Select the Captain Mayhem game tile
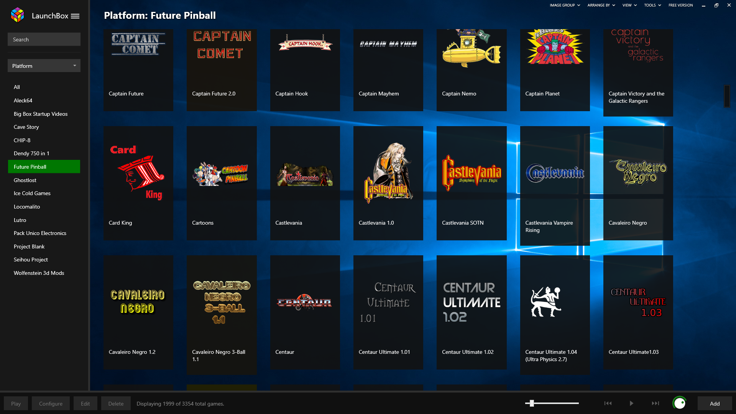 pyautogui.click(x=388, y=70)
